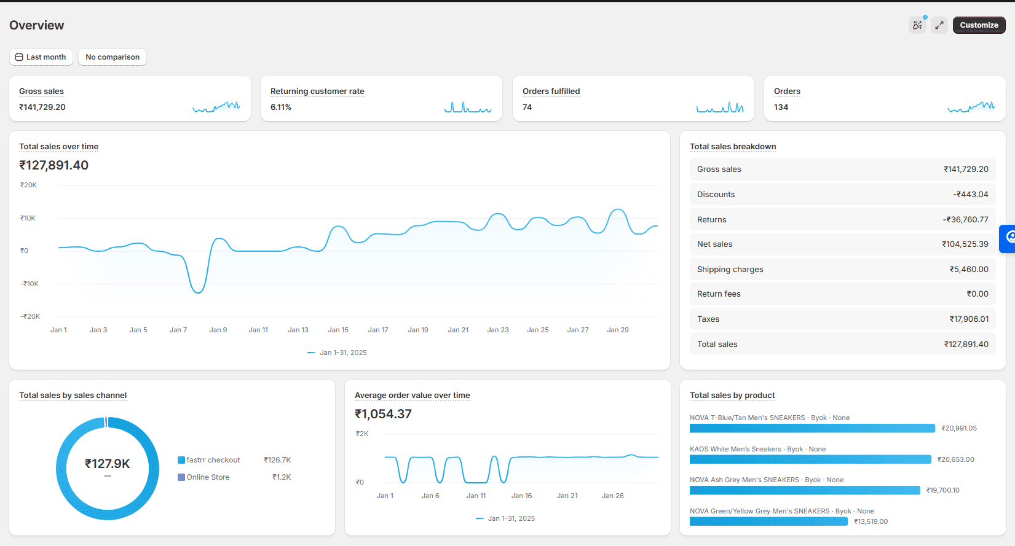1015x546 pixels.
Task: Toggle Online Store legend swatch
Action: pyautogui.click(x=181, y=477)
